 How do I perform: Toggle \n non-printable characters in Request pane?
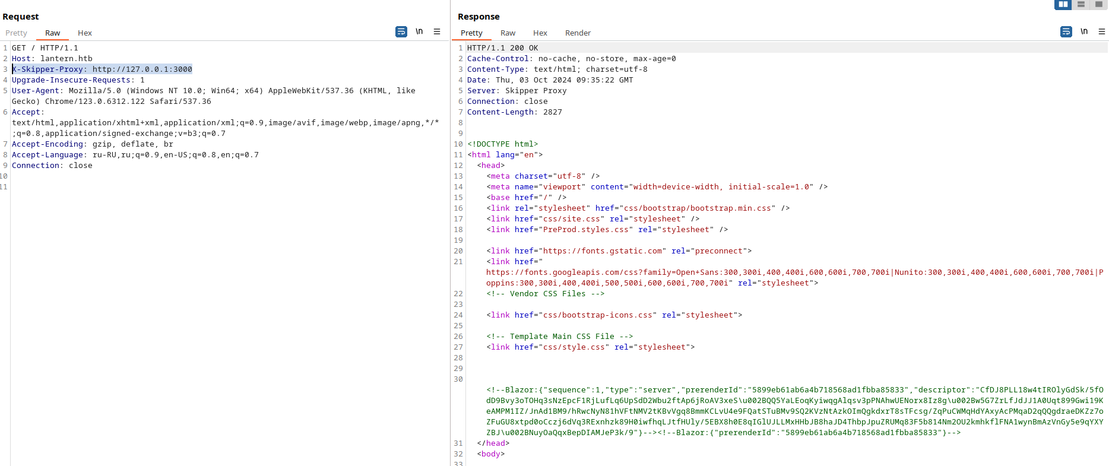(419, 31)
